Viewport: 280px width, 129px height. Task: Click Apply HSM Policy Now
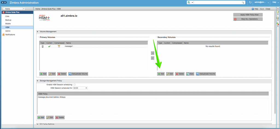coord(248,15)
